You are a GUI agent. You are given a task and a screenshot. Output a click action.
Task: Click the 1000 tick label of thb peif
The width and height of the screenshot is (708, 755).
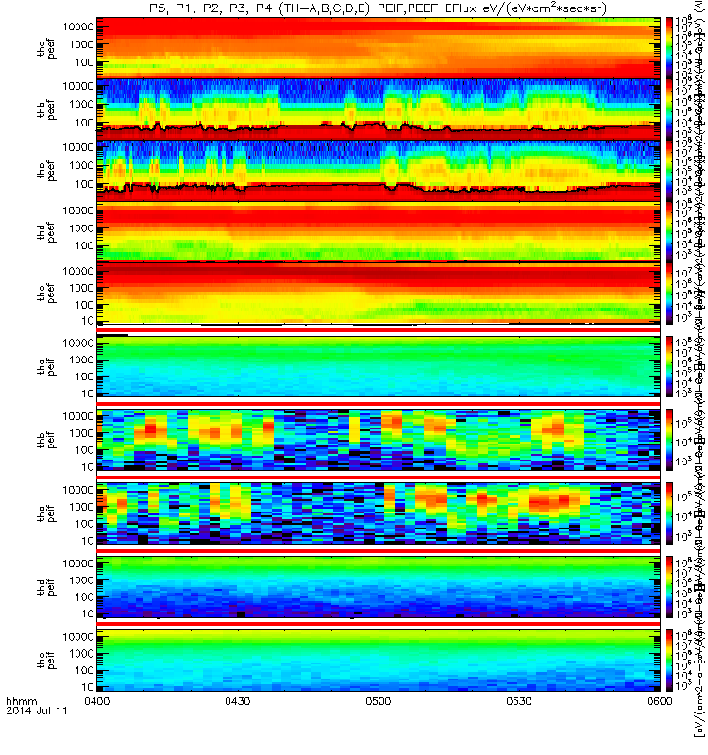pyautogui.click(x=81, y=433)
